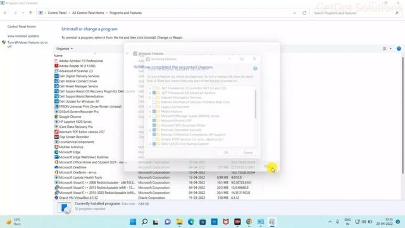This screenshot has width=405, height=228.
Task: Open Chat from the taskbar
Action: click(x=168, y=222)
